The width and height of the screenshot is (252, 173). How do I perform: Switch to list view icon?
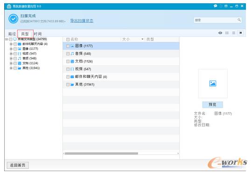[234, 33]
